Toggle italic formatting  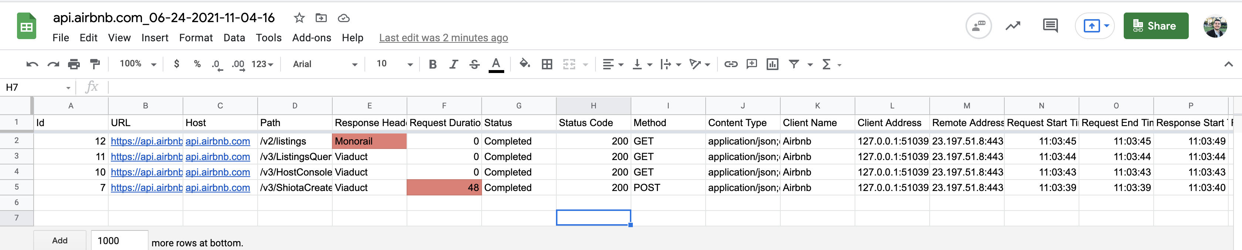[x=453, y=64]
